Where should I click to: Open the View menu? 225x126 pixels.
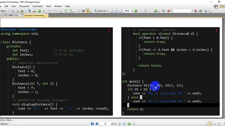[14, 6]
